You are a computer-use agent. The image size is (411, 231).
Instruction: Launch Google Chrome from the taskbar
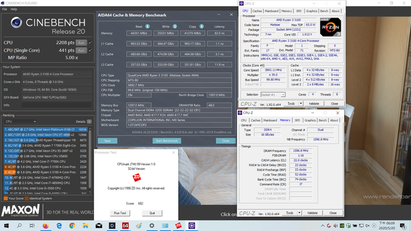coord(72,225)
